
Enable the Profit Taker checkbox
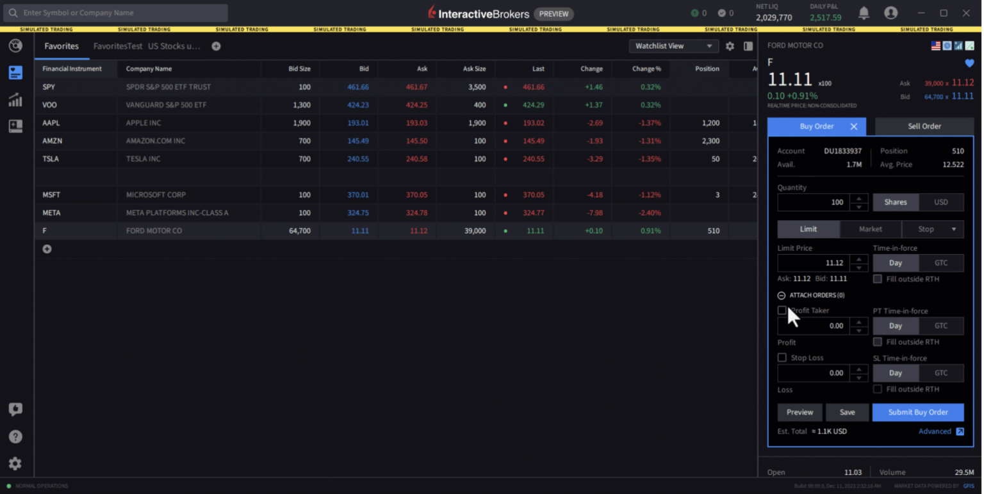(782, 310)
